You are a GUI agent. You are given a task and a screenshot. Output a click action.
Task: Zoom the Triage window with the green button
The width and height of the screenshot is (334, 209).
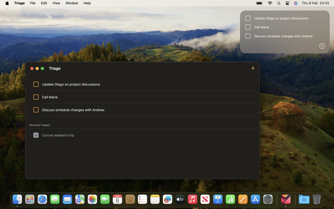(42, 68)
